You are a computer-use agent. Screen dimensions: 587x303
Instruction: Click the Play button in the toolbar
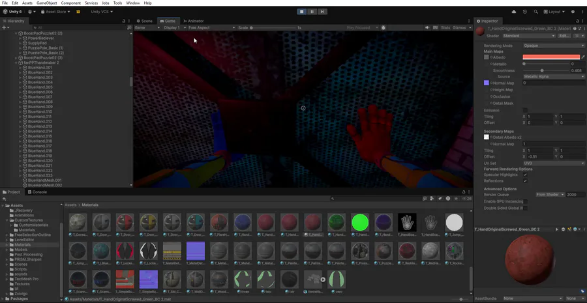coord(301,12)
